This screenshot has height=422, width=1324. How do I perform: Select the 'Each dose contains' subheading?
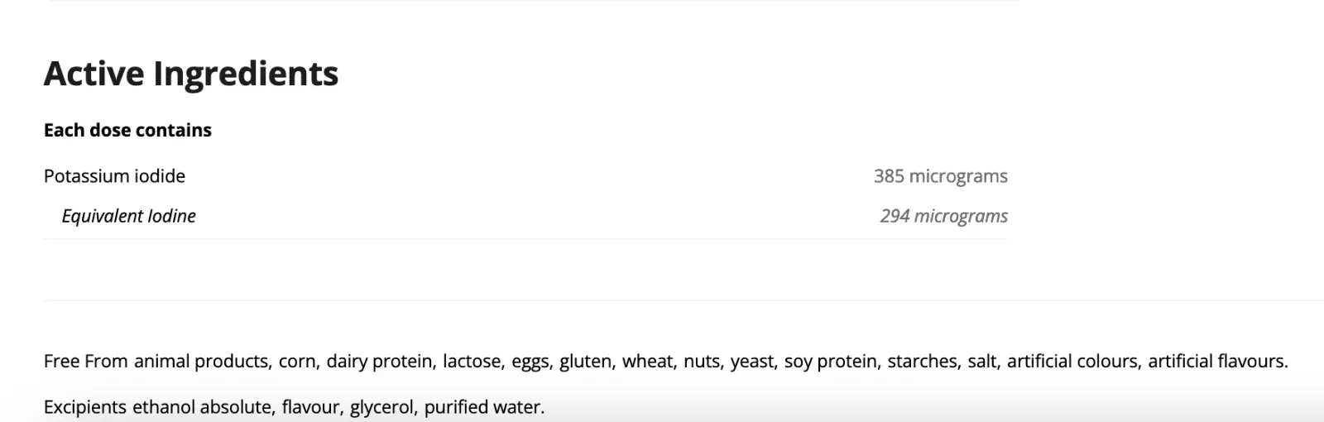pos(127,130)
